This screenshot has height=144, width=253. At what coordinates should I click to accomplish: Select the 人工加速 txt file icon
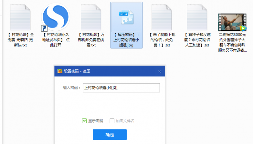click(x=197, y=17)
